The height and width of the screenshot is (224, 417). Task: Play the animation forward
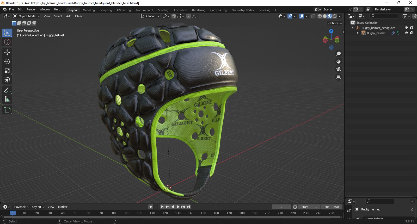pyautogui.click(x=178, y=207)
